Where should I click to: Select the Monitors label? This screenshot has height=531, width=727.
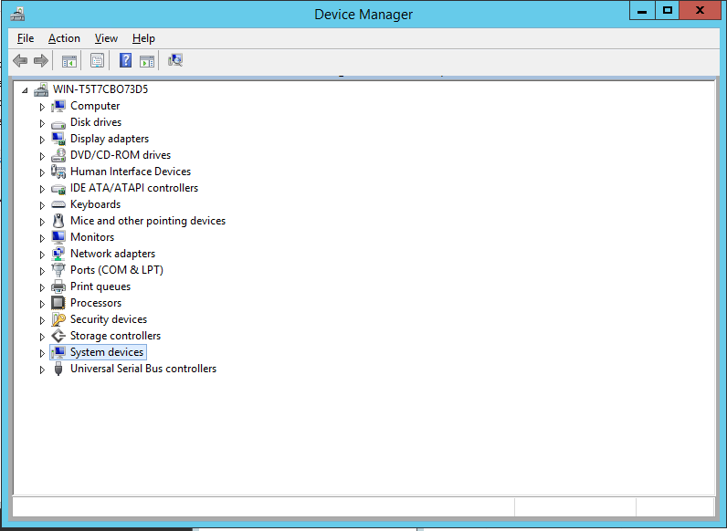click(x=92, y=237)
